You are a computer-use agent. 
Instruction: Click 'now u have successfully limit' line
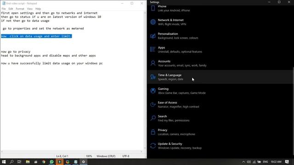52,63
